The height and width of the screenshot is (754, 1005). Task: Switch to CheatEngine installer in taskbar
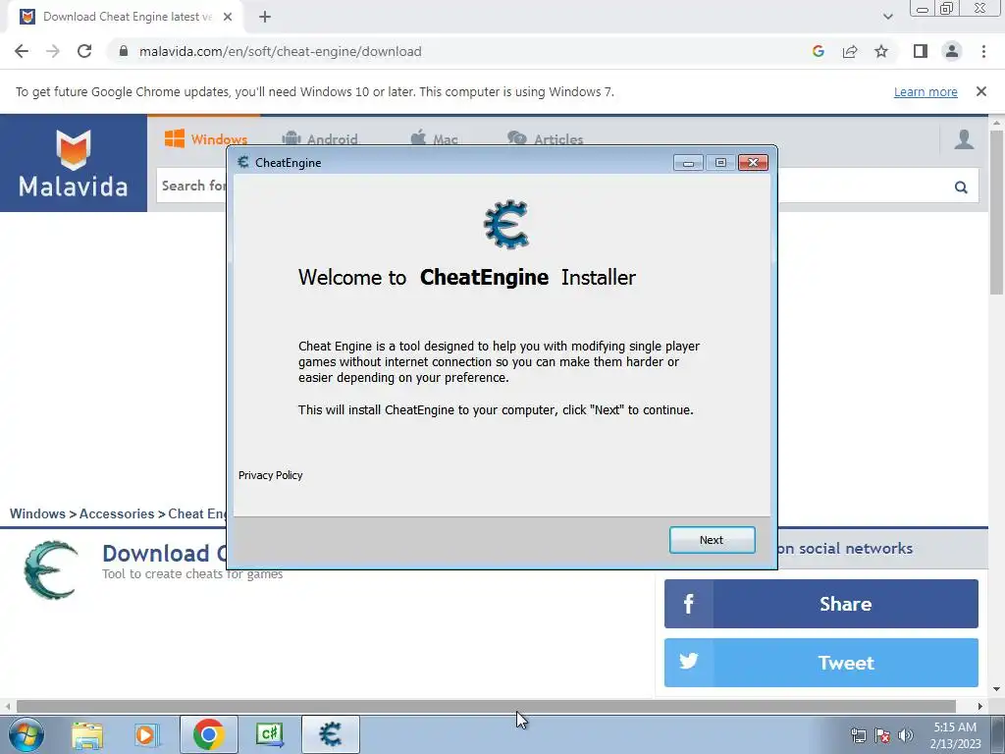pyautogui.click(x=330, y=734)
